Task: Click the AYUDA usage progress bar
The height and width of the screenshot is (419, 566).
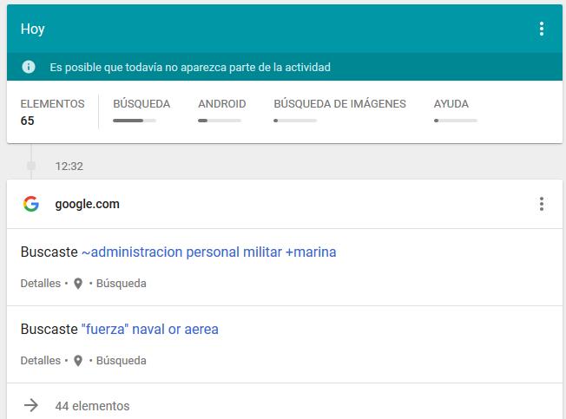Action: (x=456, y=121)
